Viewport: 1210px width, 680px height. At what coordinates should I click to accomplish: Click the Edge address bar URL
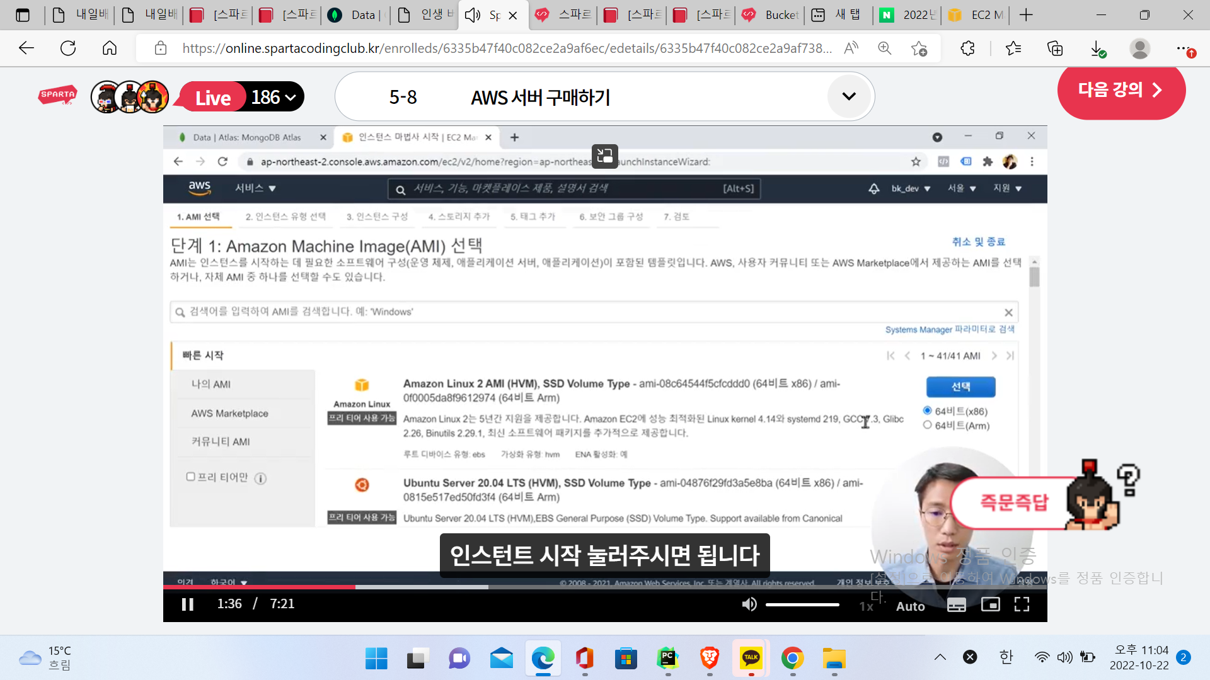pyautogui.click(x=507, y=48)
